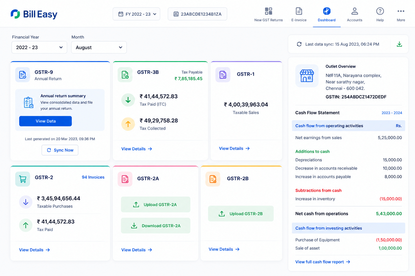Click Download GSTR-2A button
This screenshot has height=276, width=415.
click(x=156, y=226)
